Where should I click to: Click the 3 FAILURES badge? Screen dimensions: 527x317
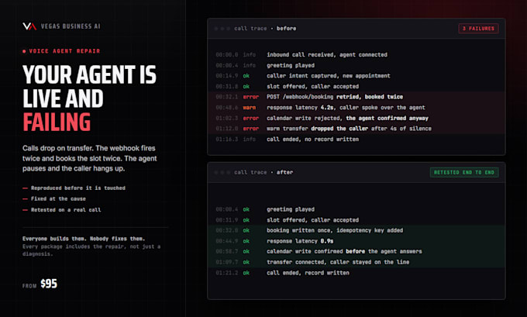pyautogui.click(x=478, y=29)
